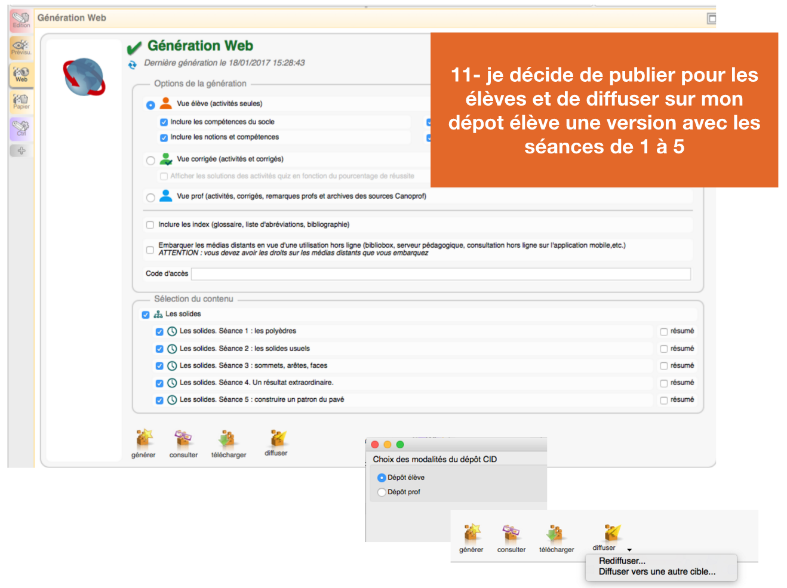Click générer in the toolbar above the Rediffuser menu
787x588 pixels.
tap(471, 538)
